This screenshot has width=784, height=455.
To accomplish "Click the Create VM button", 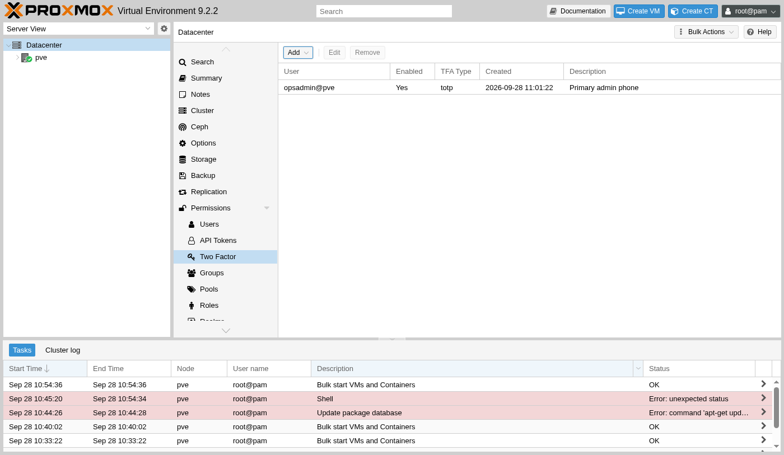I will pos(639,11).
